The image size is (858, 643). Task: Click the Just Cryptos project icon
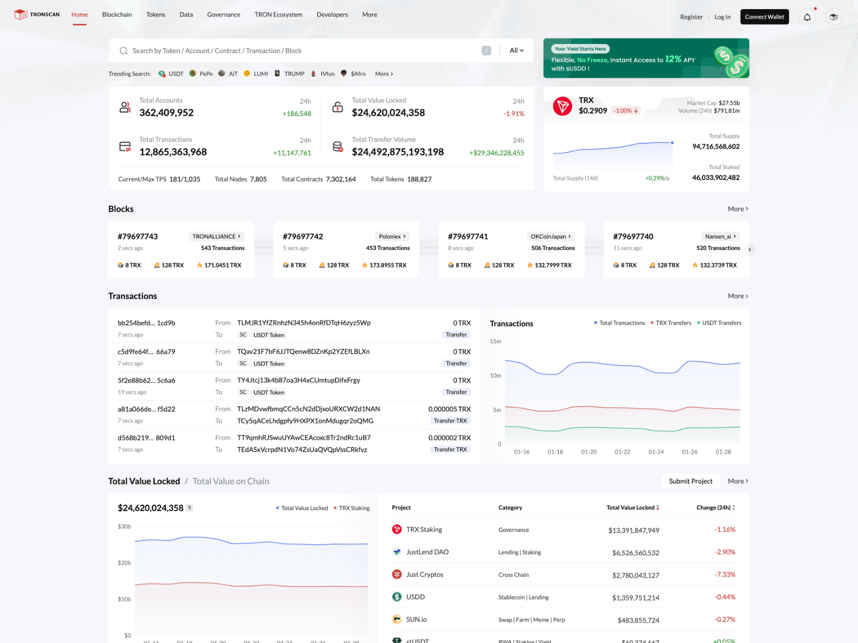point(397,574)
